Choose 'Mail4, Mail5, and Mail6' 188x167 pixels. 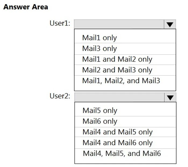[x=122, y=154]
